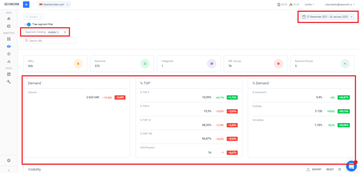Click the −5,44% red badge
360x173 pixels.
point(232,125)
